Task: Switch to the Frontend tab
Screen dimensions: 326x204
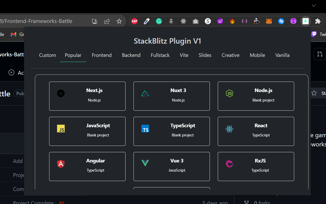Action: (x=102, y=55)
